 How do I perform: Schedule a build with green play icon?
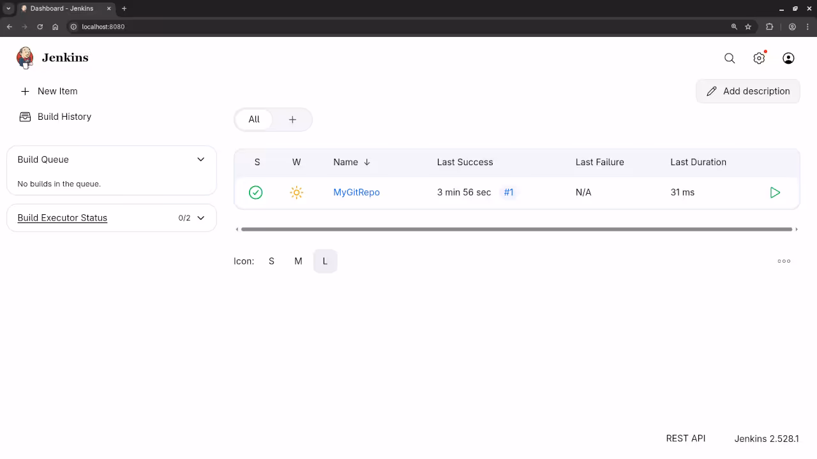[775, 193]
